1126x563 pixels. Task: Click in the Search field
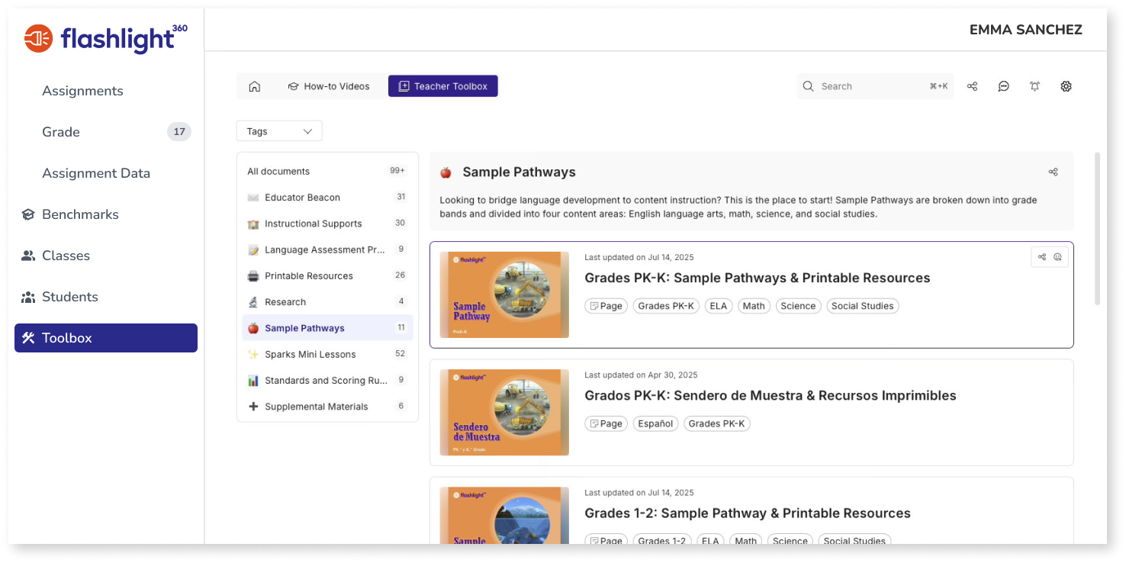875,86
